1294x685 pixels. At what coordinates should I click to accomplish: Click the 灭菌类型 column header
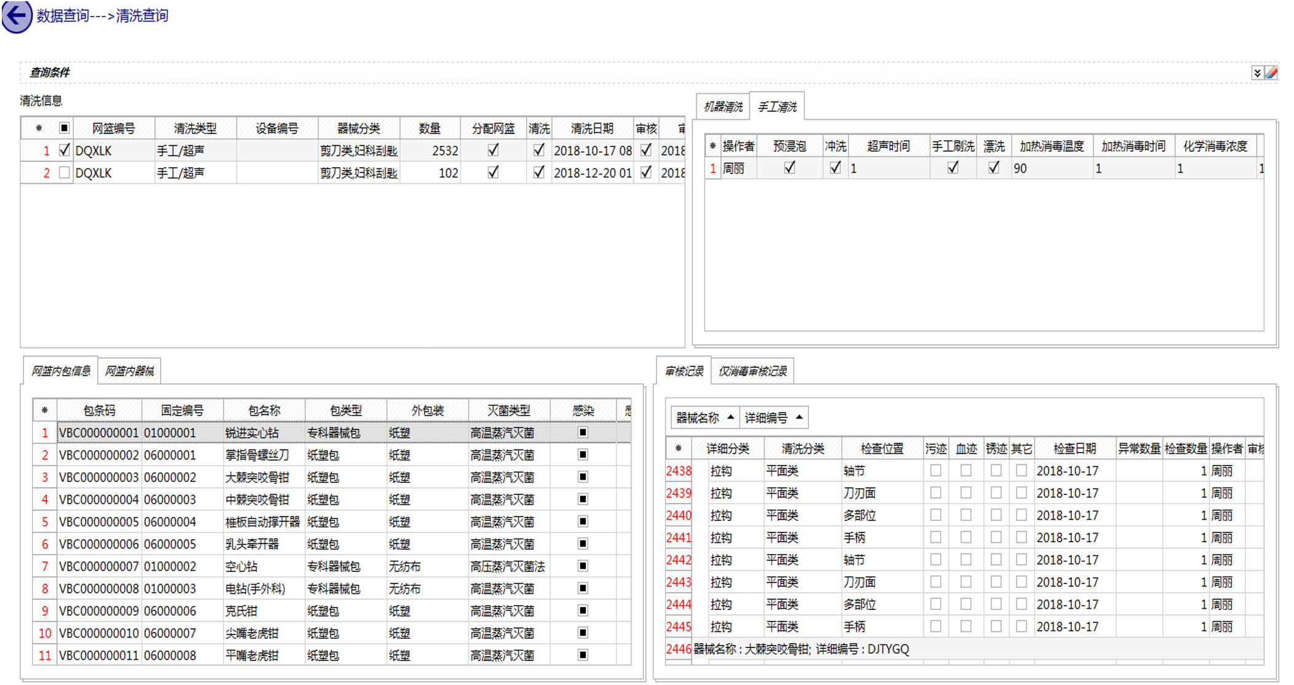click(508, 410)
